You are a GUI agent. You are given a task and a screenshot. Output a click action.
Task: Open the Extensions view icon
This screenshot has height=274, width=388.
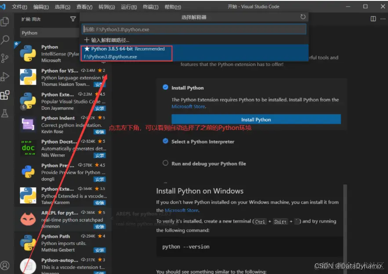[x=5, y=95]
